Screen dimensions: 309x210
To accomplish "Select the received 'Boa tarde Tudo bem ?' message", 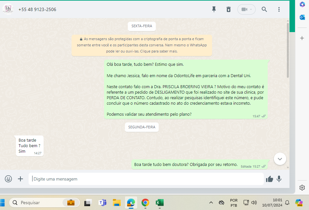I will coord(30,146).
